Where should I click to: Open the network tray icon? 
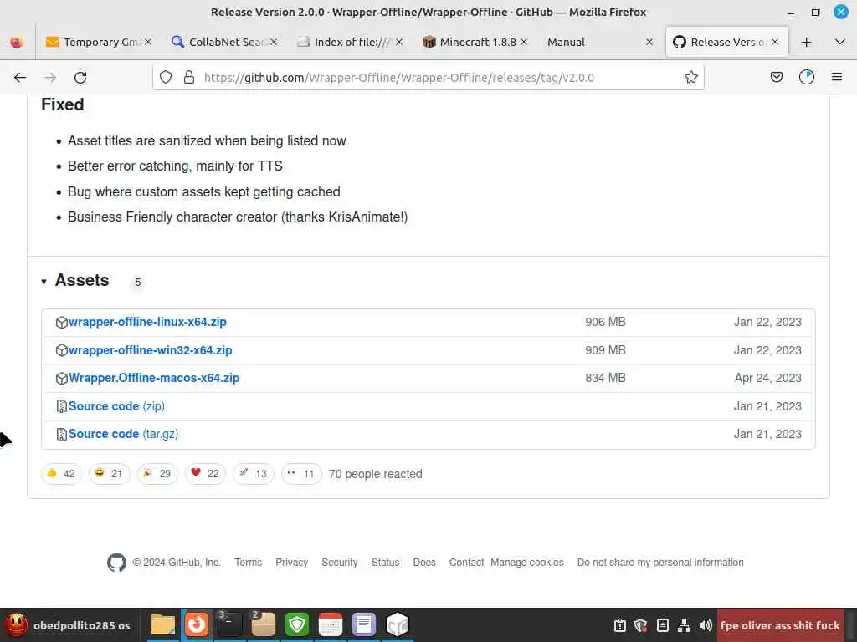pyautogui.click(x=684, y=625)
